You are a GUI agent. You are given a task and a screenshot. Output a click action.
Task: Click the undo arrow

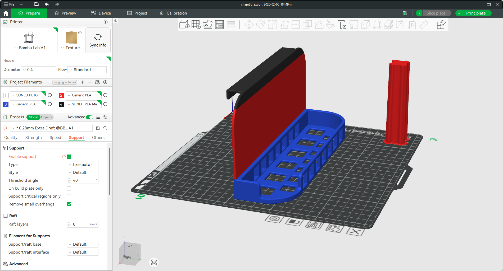pos(47,4)
